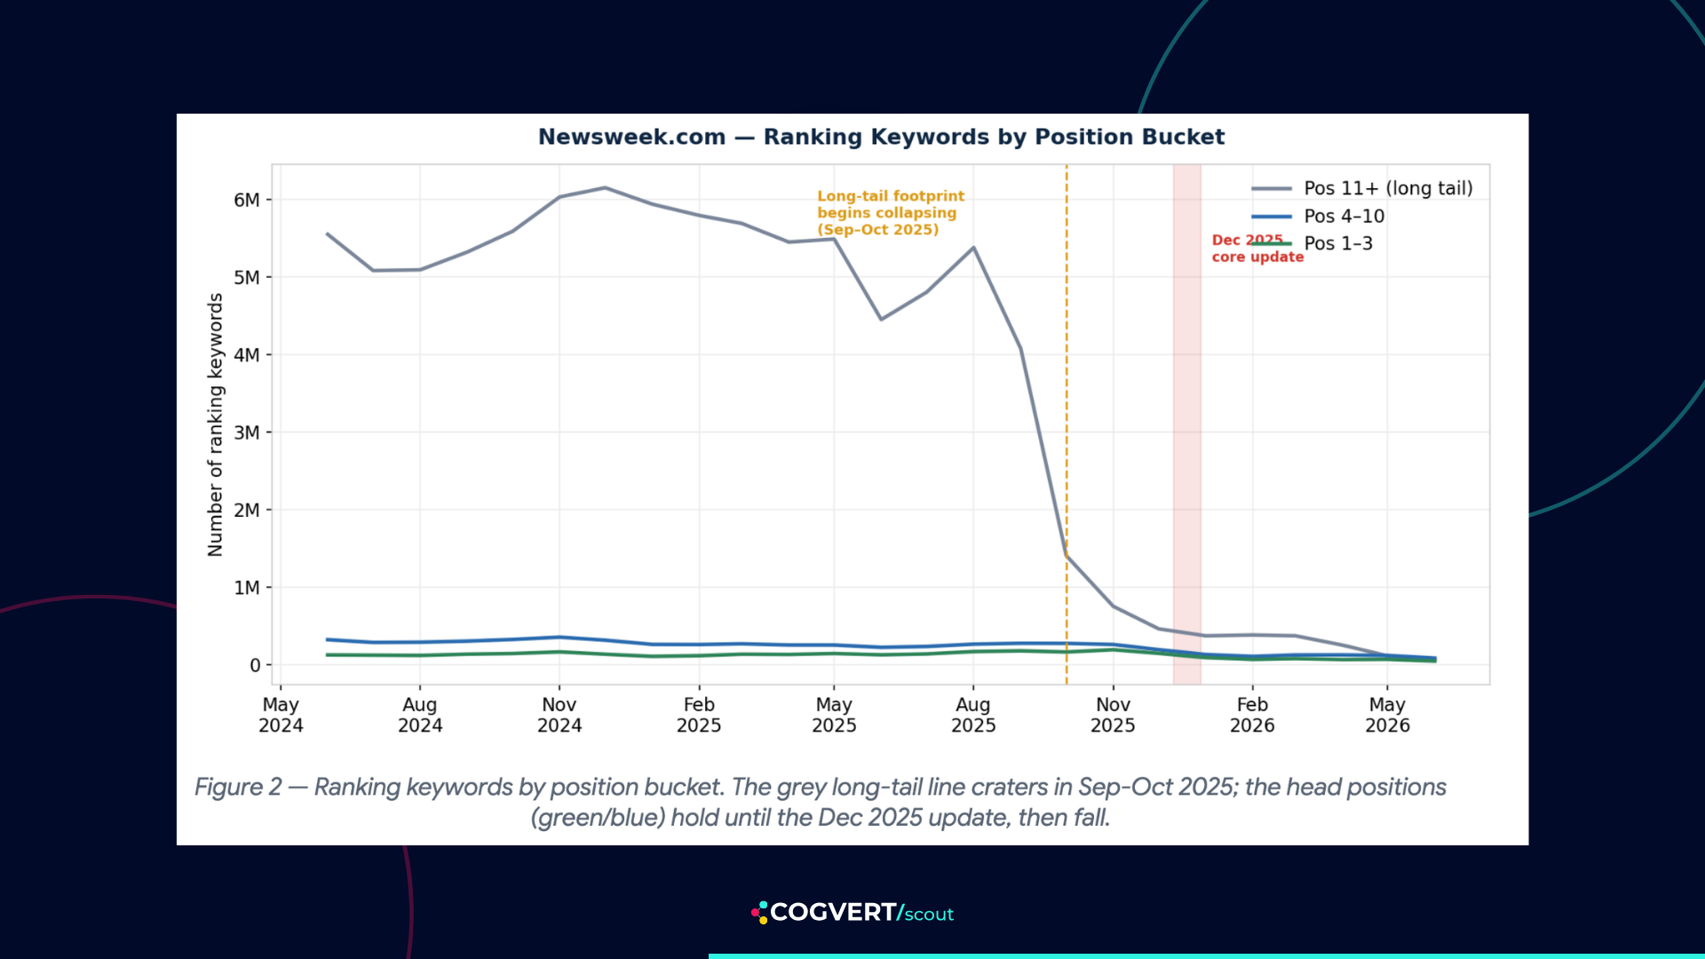Image resolution: width=1705 pixels, height=959 pixels.
Task: Select the 'Pos 1–3' legend label
Action: (x=1338, y=243)
